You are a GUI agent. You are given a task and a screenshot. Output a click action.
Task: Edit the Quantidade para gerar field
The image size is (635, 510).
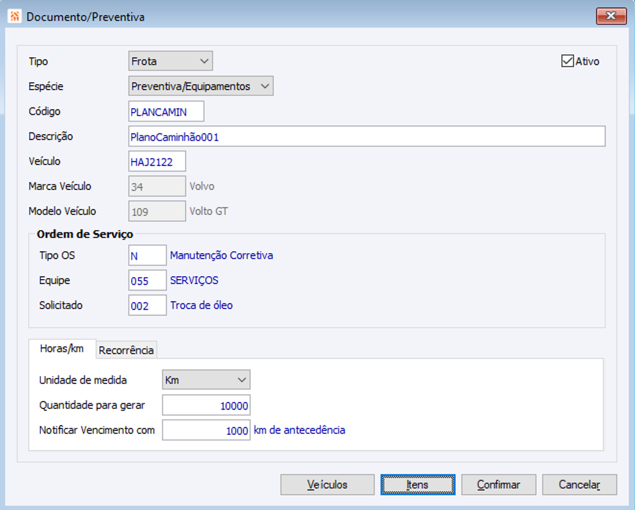206,405
